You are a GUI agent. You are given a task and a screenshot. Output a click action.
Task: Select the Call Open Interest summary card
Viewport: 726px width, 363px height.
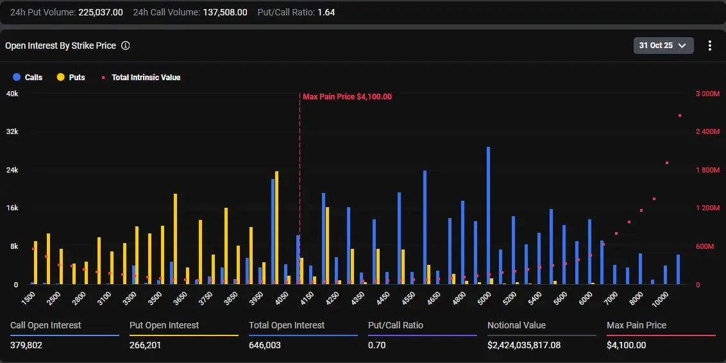click(x=64, y=335)
